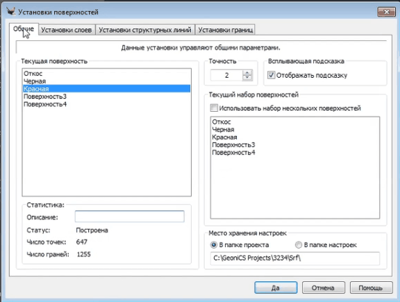Click the Отмена button
Screen dimensions: 400x302
[323, 287]
